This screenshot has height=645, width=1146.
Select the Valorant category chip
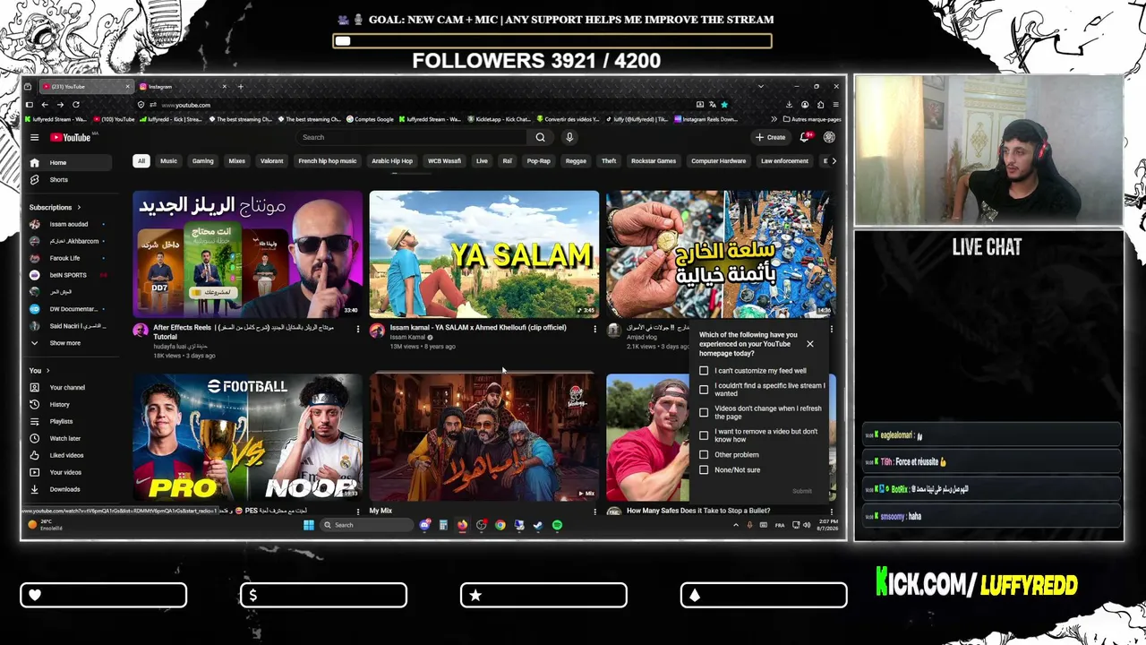coord(271,161)
